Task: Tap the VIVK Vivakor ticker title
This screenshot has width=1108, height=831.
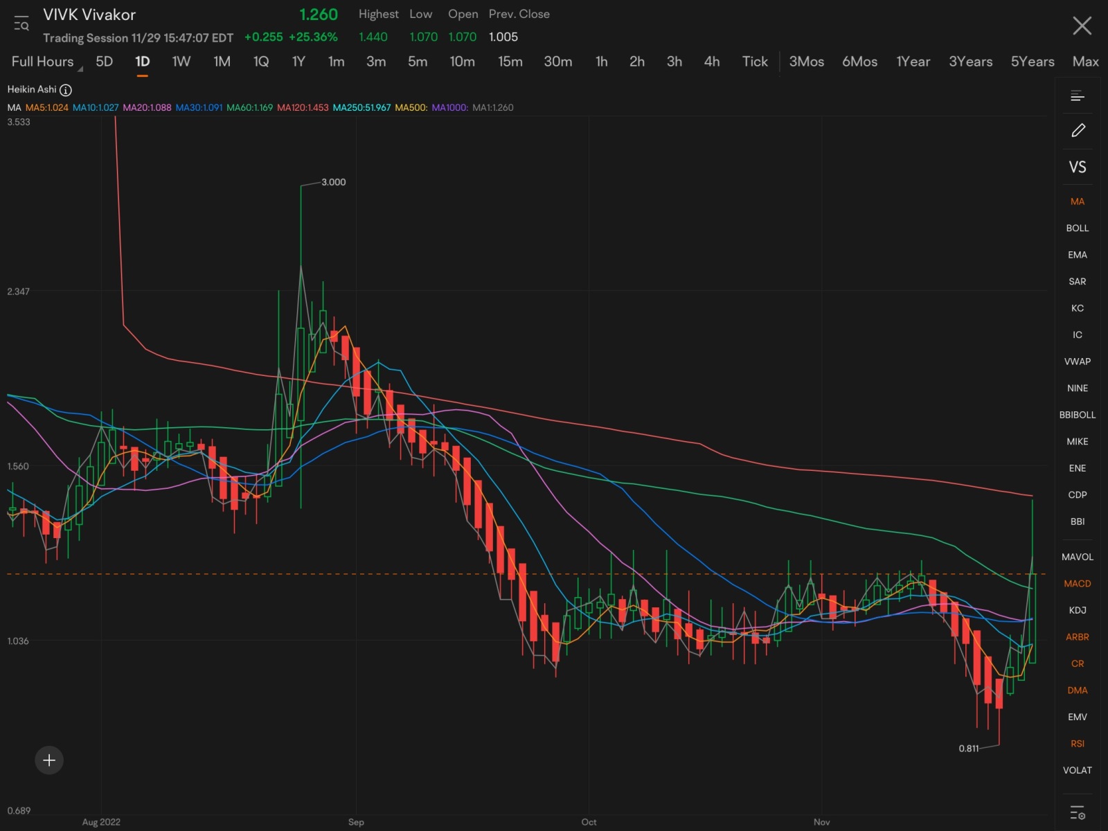Action: click(x=89, y=15)
